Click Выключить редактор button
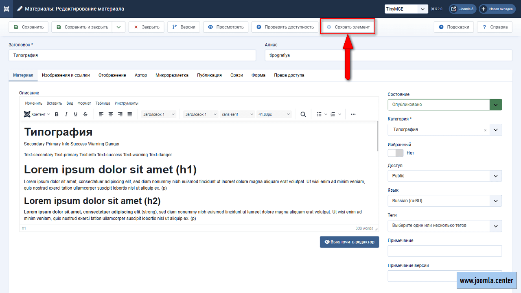This screenshot has width=521, height=293. pyautogui.click(x=349, y=242)
